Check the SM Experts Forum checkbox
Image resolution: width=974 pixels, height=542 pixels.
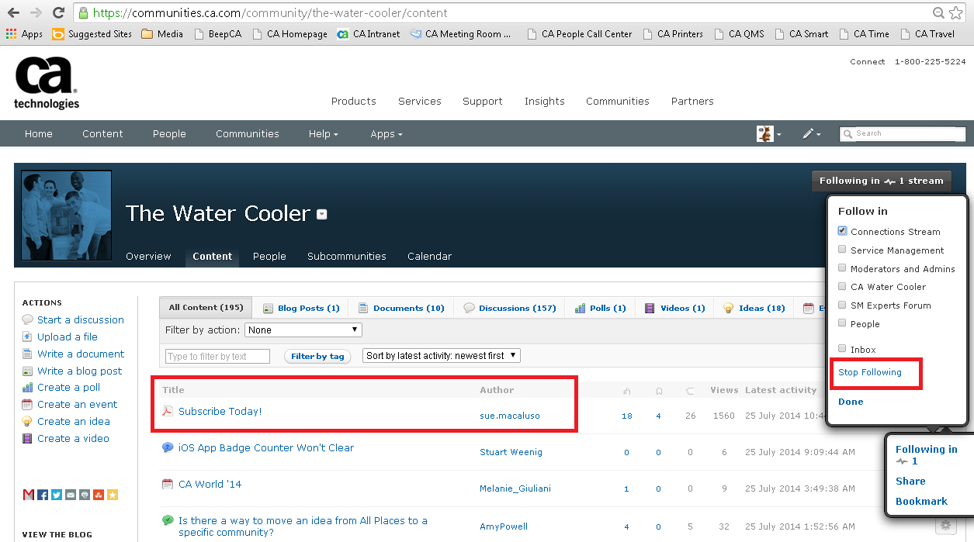click(x=842, y=305)
